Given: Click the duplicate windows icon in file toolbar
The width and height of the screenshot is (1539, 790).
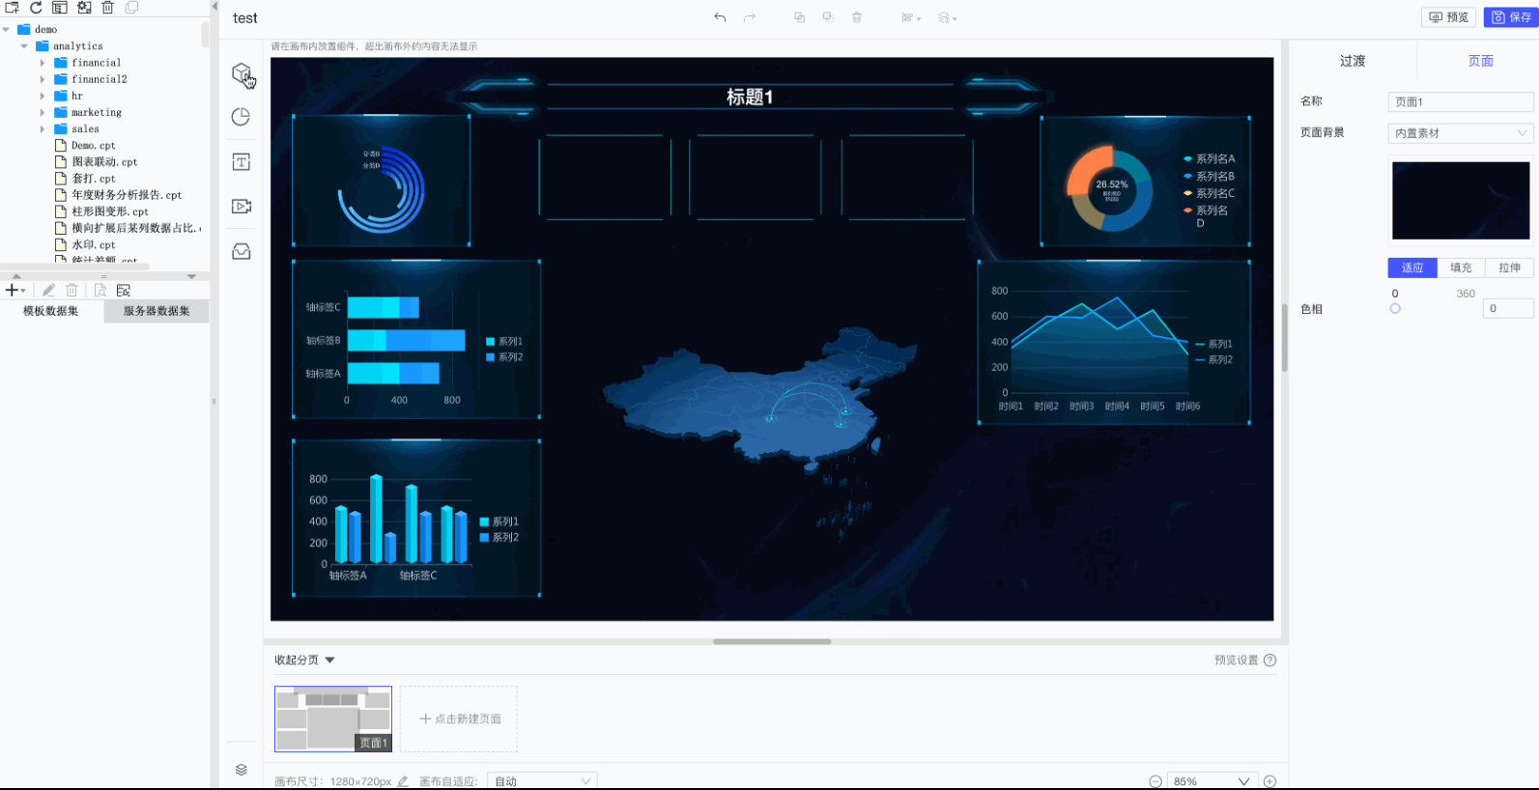Looking at the screenshot, I should 131,8.
